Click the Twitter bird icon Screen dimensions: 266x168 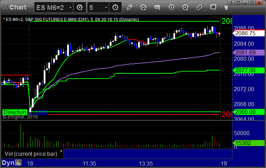click(x=226, y=7)
